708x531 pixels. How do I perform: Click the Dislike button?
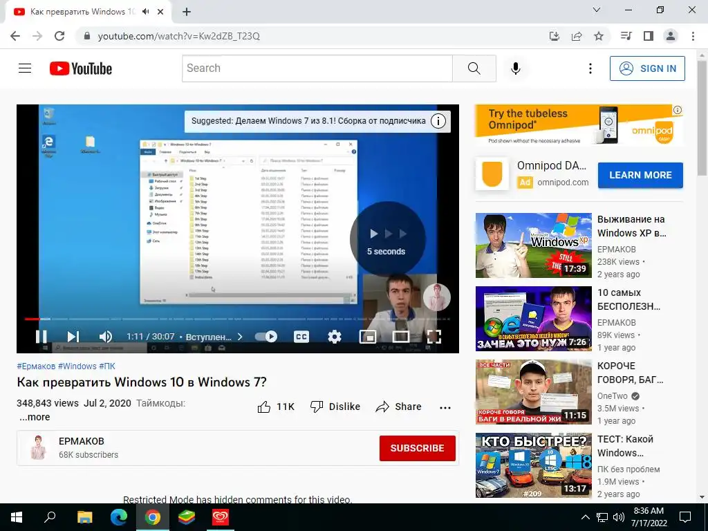coord(335,407)
